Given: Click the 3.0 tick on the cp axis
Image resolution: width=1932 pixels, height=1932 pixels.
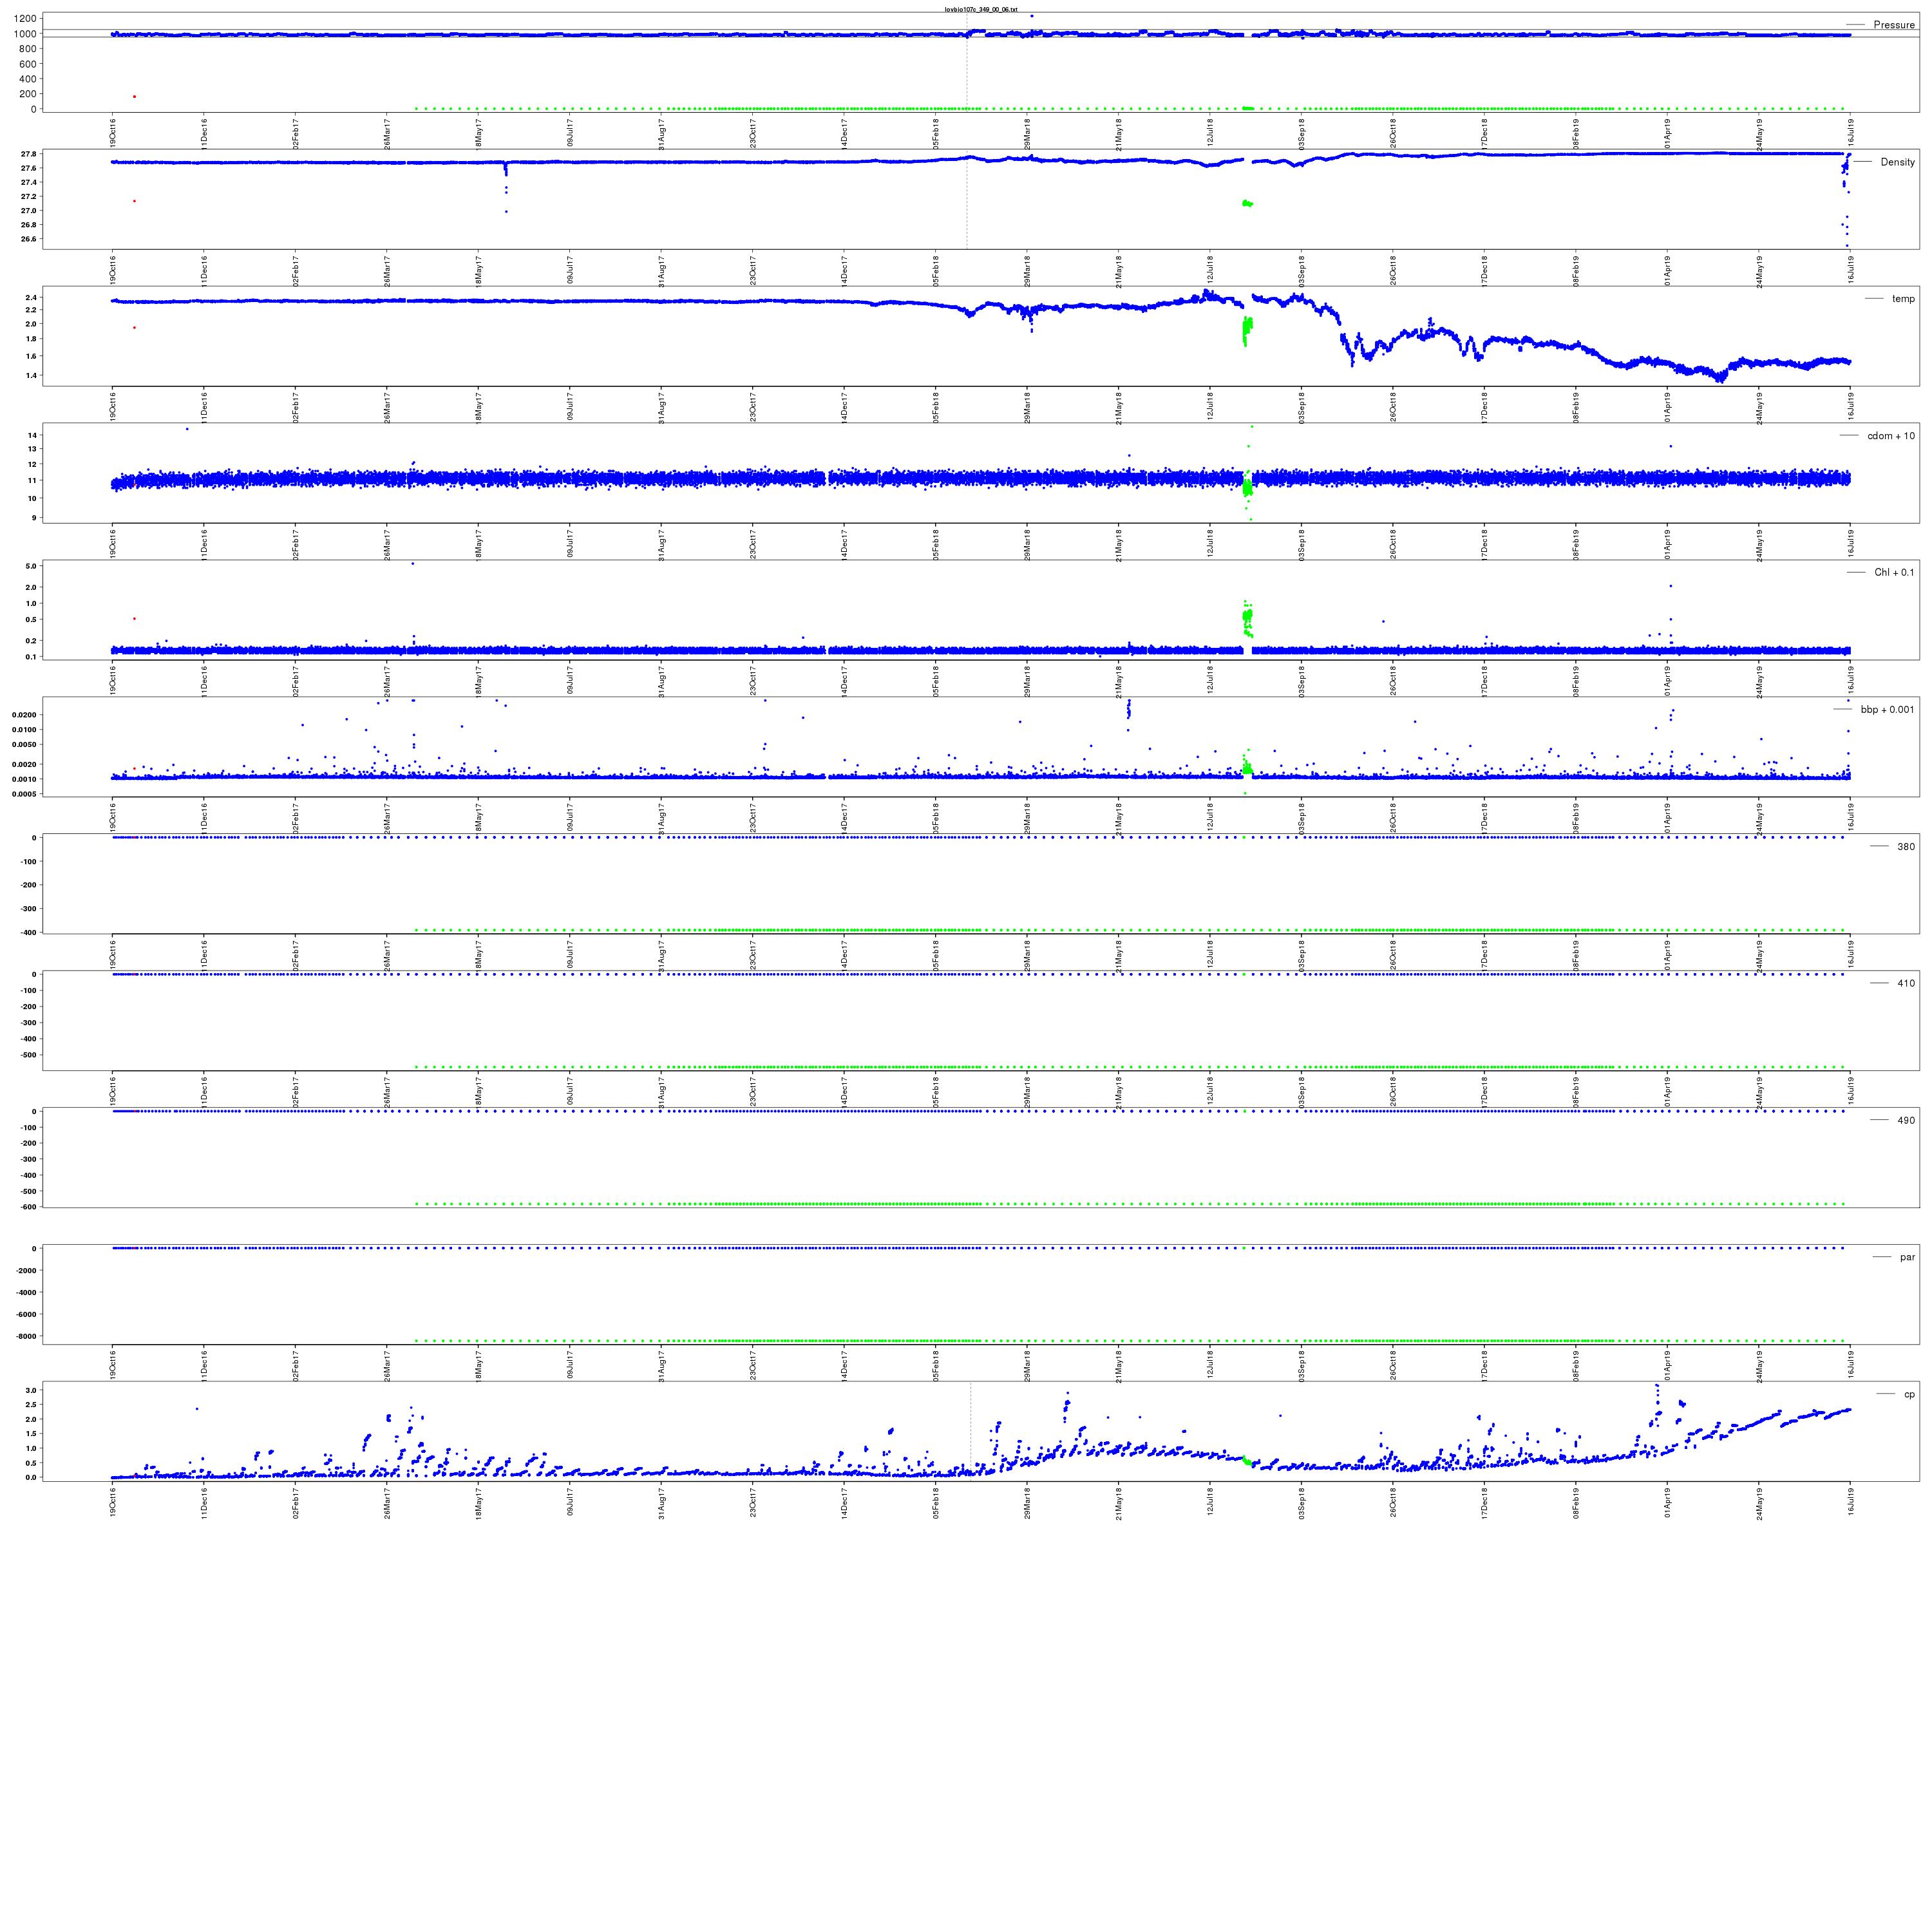Looking at the screenshot, I should pyautogui.click(x=32, y=1391).
